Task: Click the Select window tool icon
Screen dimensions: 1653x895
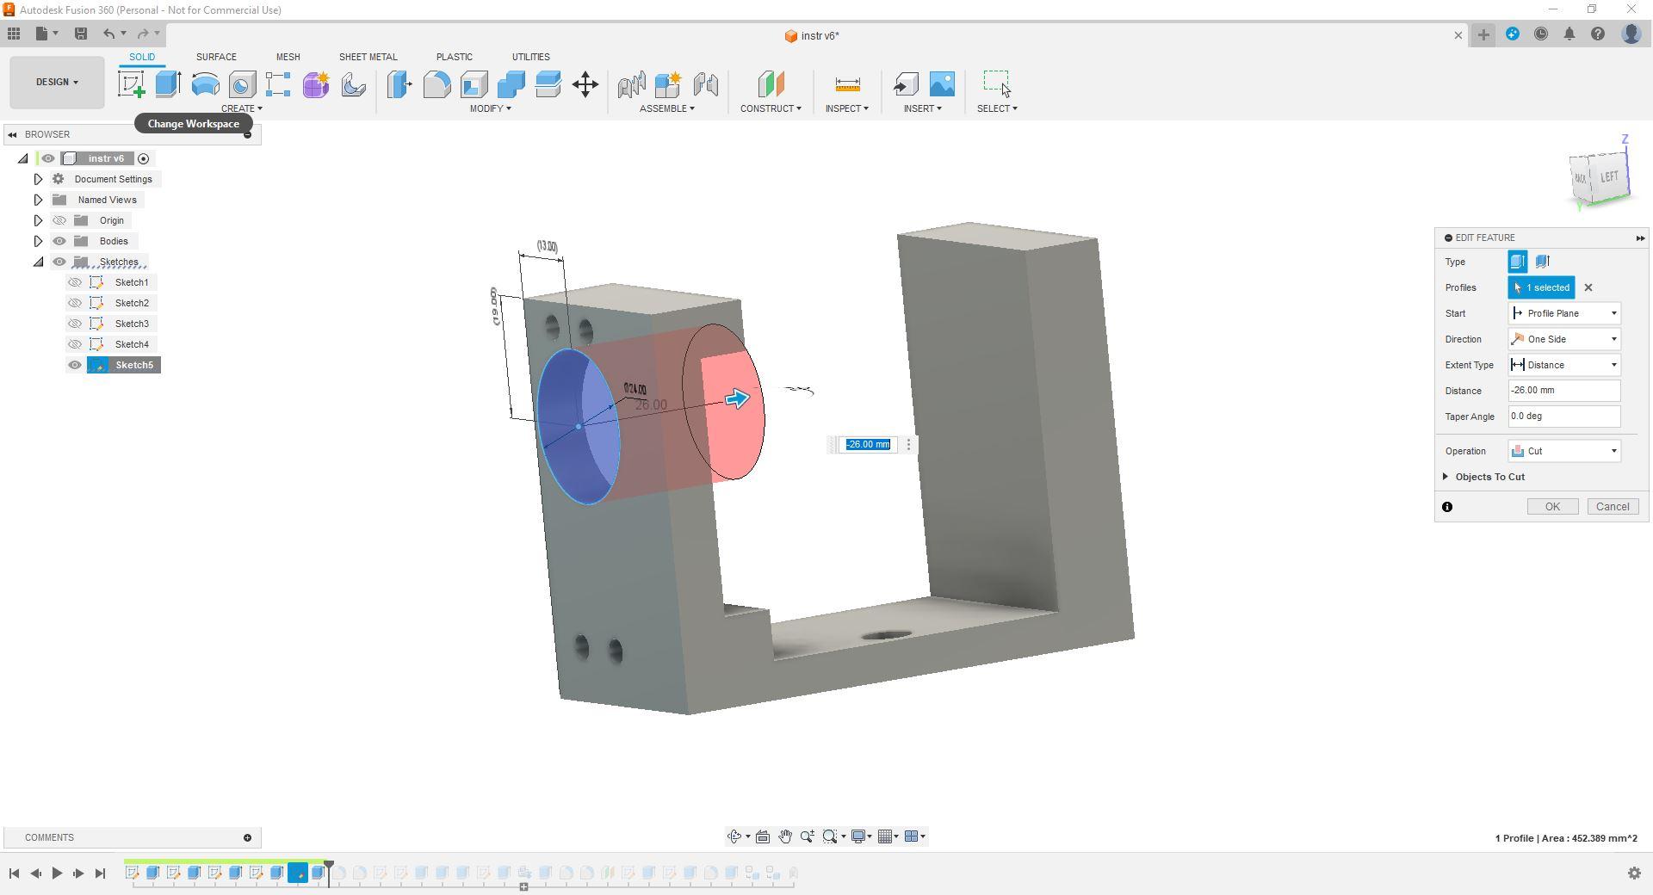Action: coord(997,84)
